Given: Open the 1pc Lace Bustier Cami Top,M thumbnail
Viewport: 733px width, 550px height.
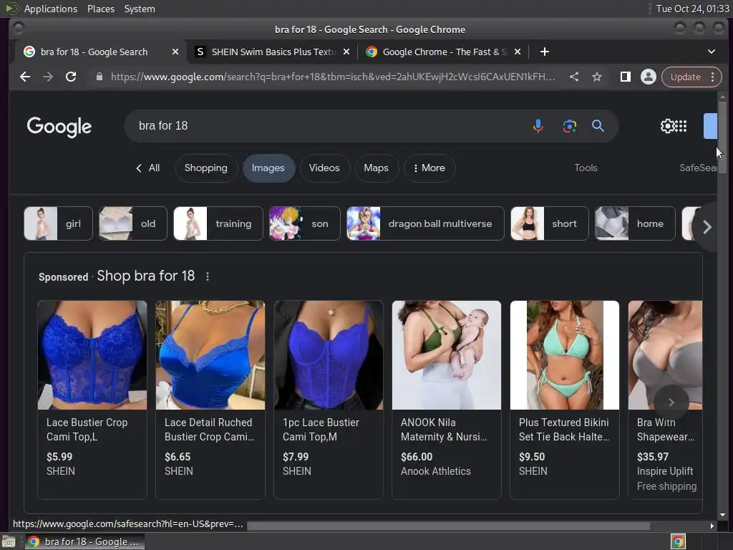Looking at the screenshot, I should (328, 355).
